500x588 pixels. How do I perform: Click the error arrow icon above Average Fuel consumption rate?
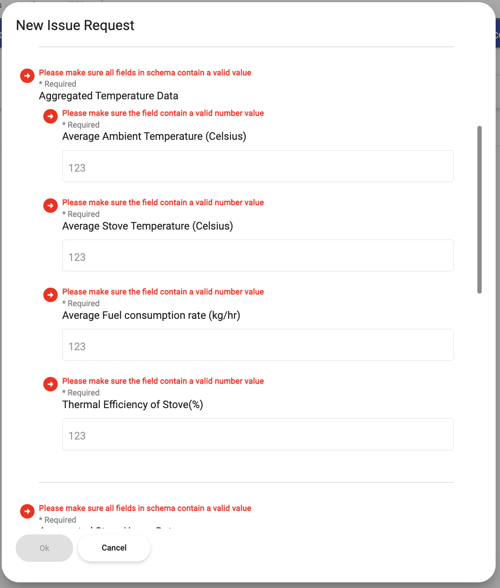51,295
